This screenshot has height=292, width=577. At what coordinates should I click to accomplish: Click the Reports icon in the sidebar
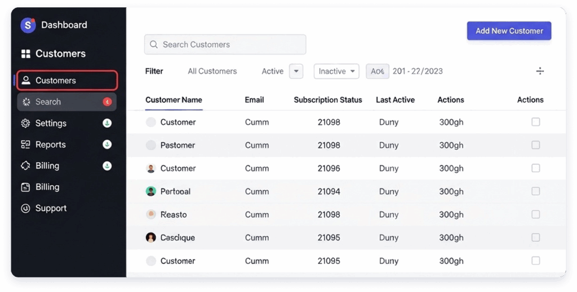pos(25,145)
